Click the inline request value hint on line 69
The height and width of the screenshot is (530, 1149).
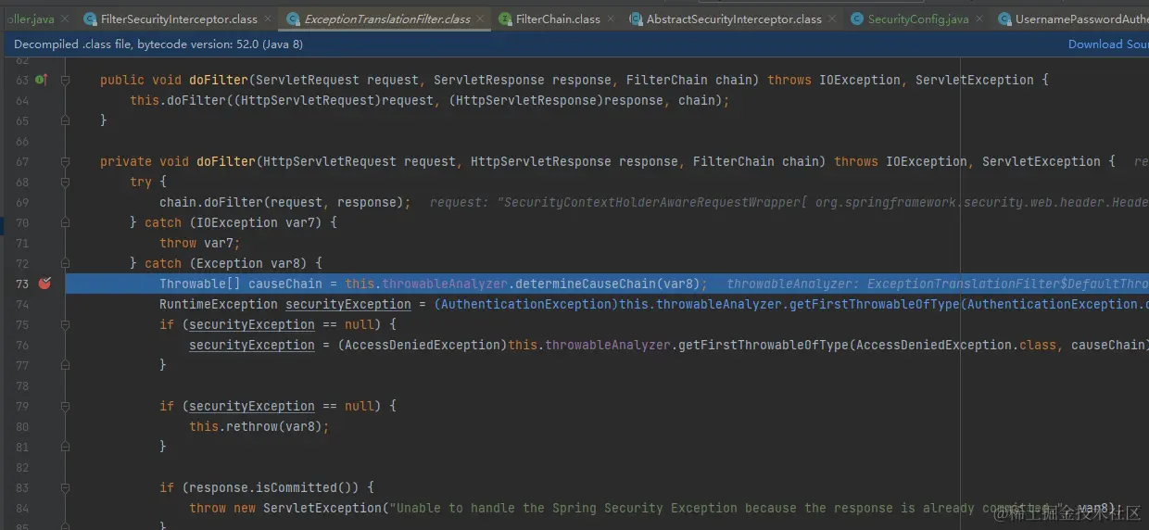789,202
